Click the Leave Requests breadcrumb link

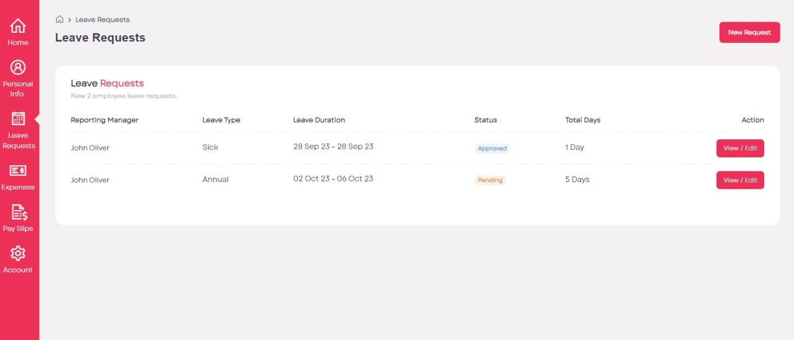(102, 20)
